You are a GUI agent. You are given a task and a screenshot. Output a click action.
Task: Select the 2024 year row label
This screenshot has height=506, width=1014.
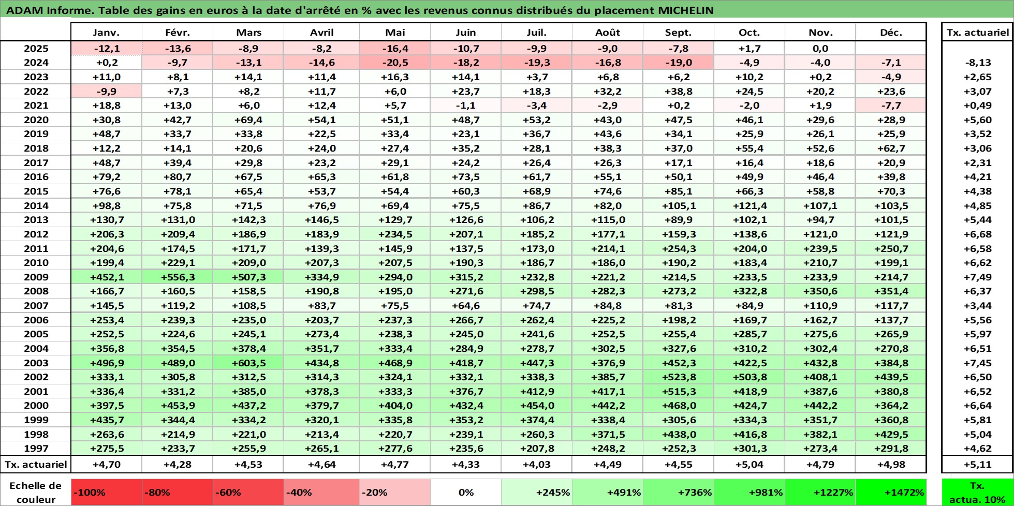pos(36,63)
